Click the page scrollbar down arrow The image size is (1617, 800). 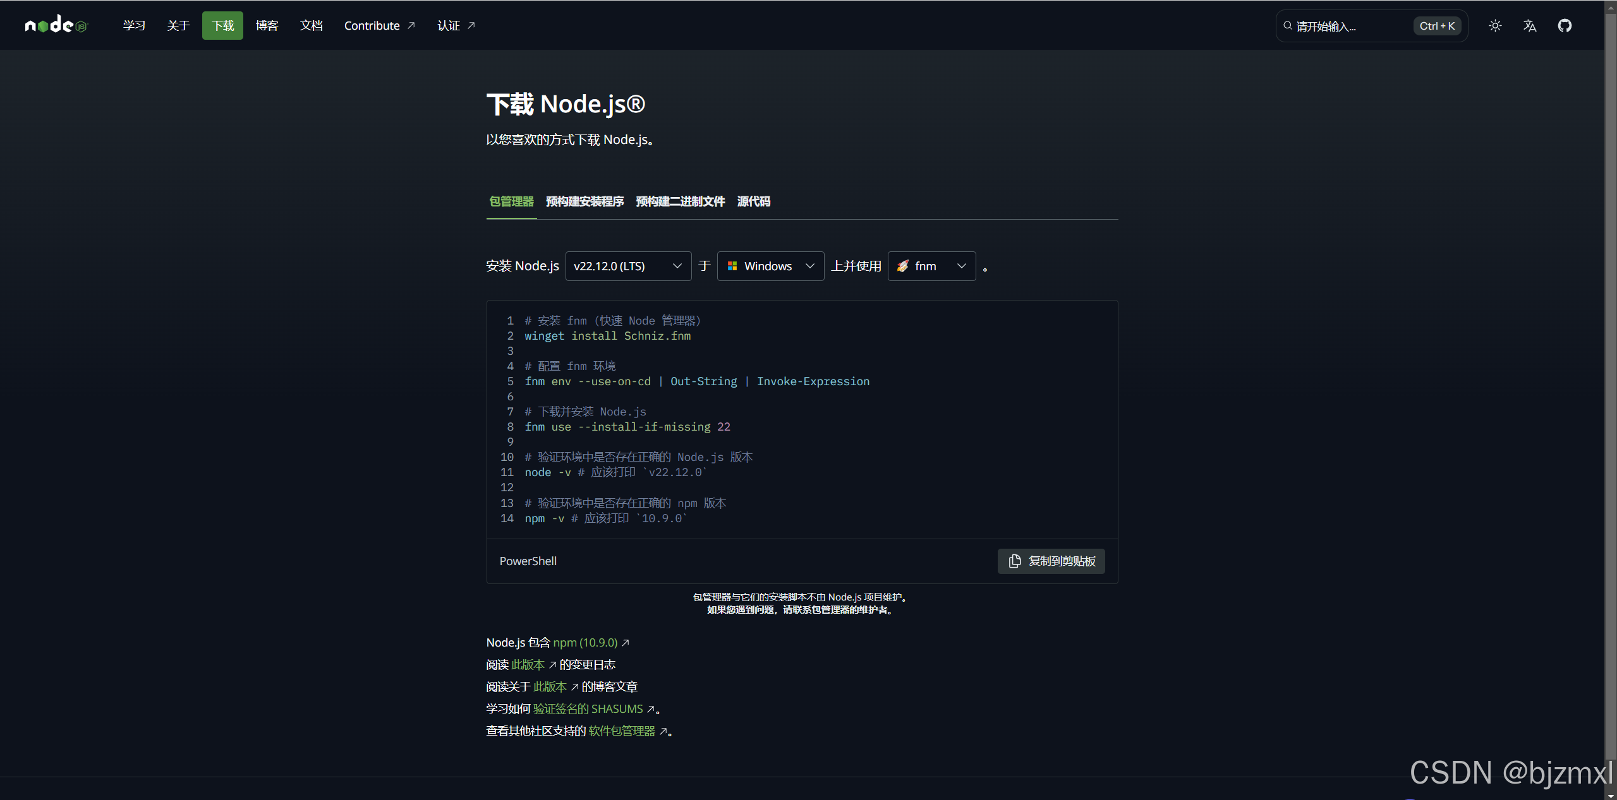(1610, 795)
